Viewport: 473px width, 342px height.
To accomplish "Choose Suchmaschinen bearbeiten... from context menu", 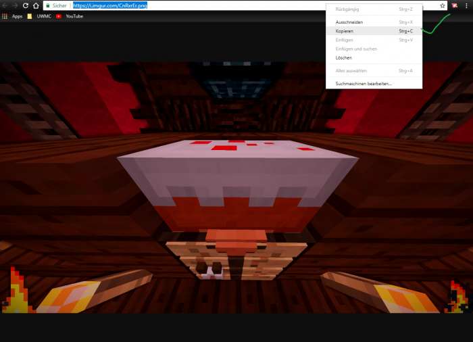I will click(x=374, y=84).
